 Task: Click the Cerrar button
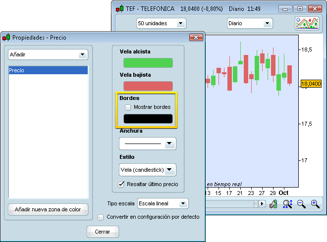pyautogui.click(x=103, y=232)
